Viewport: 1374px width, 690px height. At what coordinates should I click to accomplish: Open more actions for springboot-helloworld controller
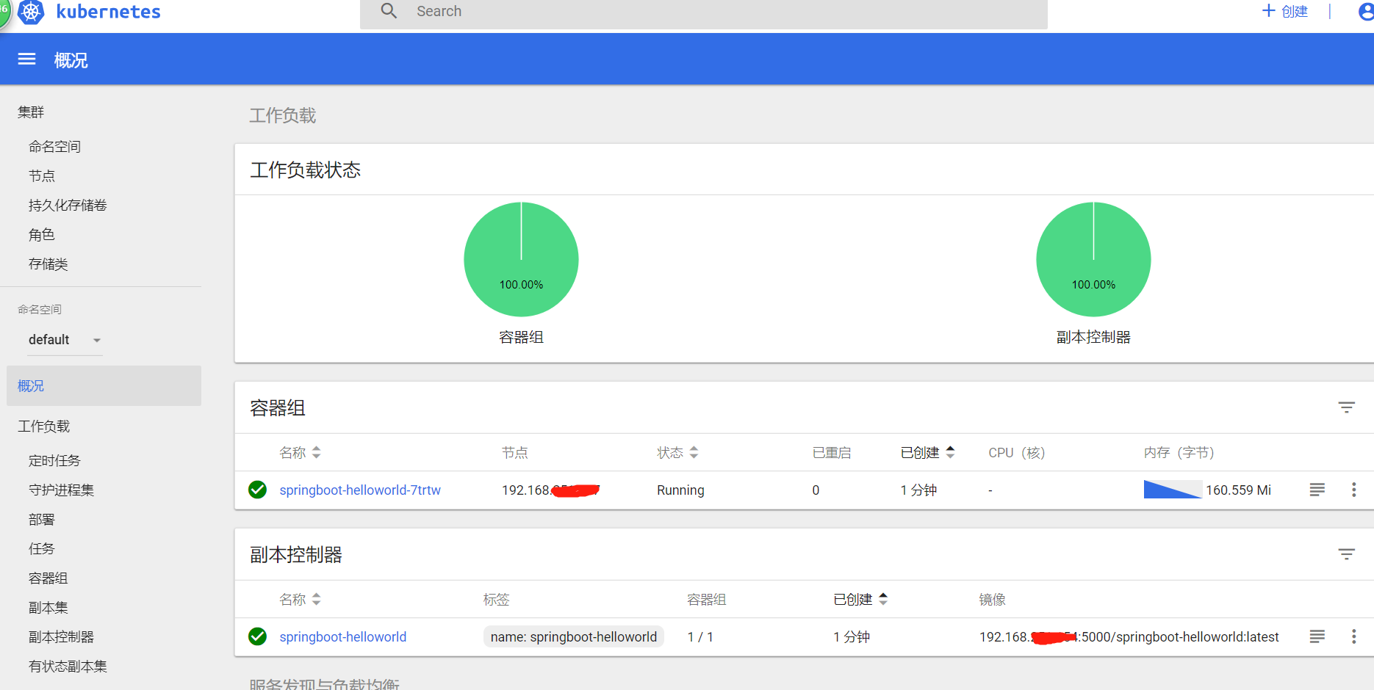1353,636
